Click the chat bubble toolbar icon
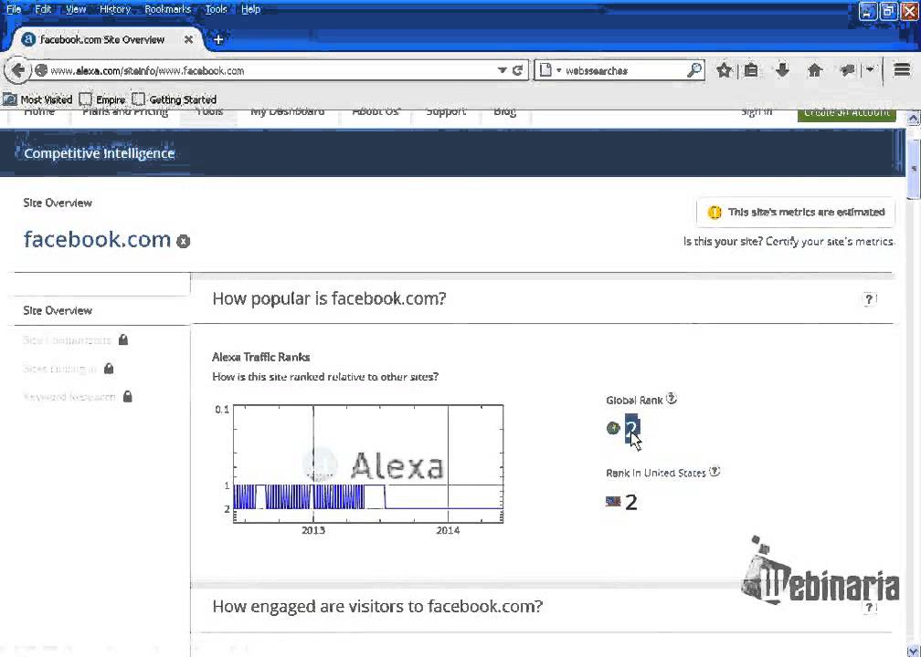 tap(847, 70)
